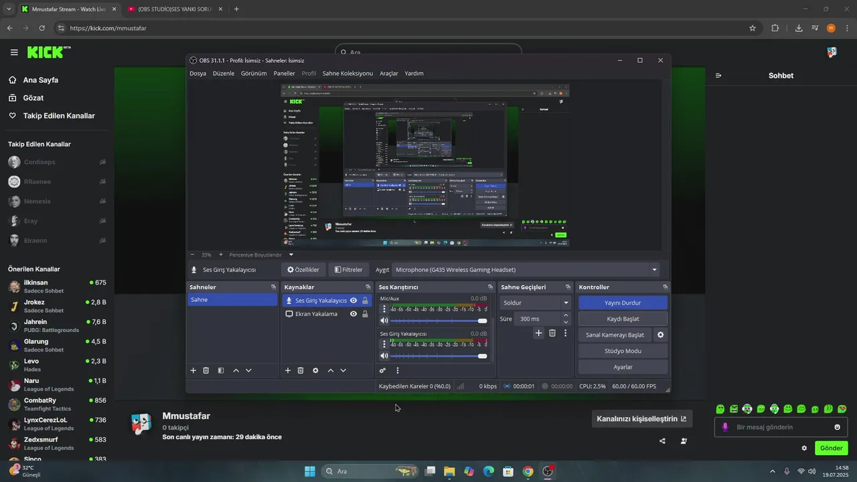Open OBS Ayarlar settings button
This screenshot has height=482, width=857.
(x=623, y=367)
